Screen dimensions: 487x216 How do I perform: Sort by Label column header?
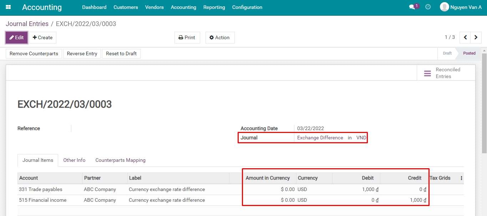pyautogui.click(x=178, y=178)
